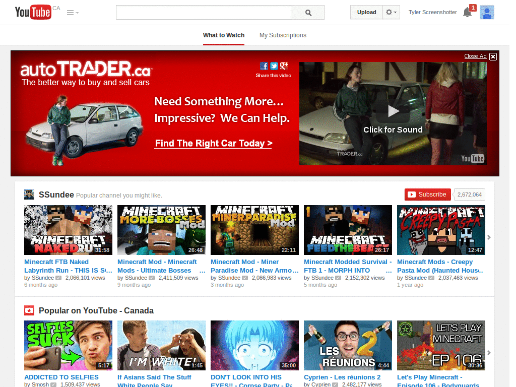The width and height of the screenshot is (516, 387).
Task: Open Let's Play Minecraft EP 106 thumbnail
Action: 441,346
